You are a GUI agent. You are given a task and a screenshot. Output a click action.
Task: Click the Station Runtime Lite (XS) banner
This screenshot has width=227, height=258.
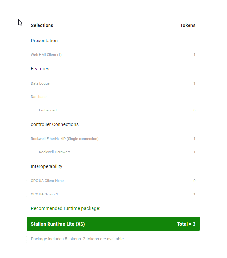tap(58, 224)
